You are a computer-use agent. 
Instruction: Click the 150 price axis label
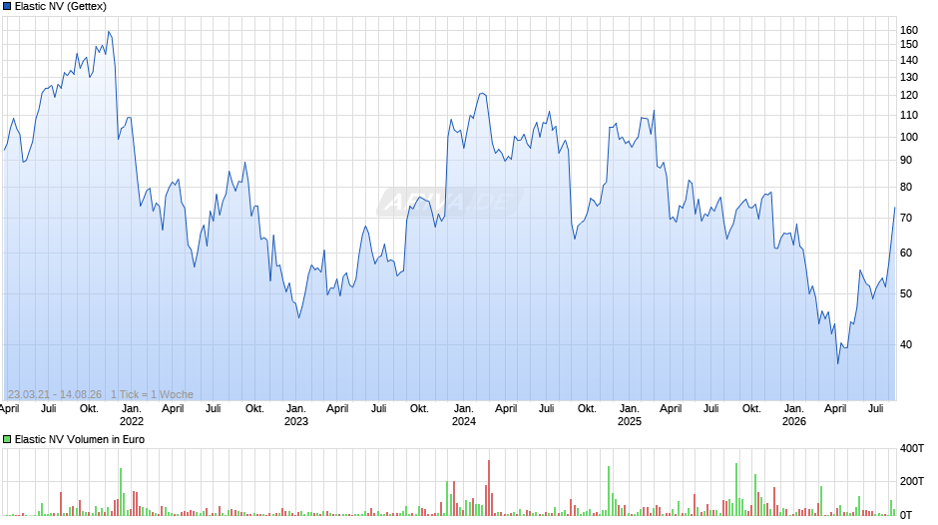(909, 44)
